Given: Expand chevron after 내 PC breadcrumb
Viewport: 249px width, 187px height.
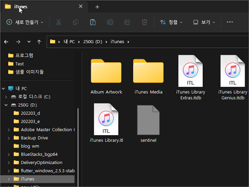Looking at the screenshot, I should 79,42.
